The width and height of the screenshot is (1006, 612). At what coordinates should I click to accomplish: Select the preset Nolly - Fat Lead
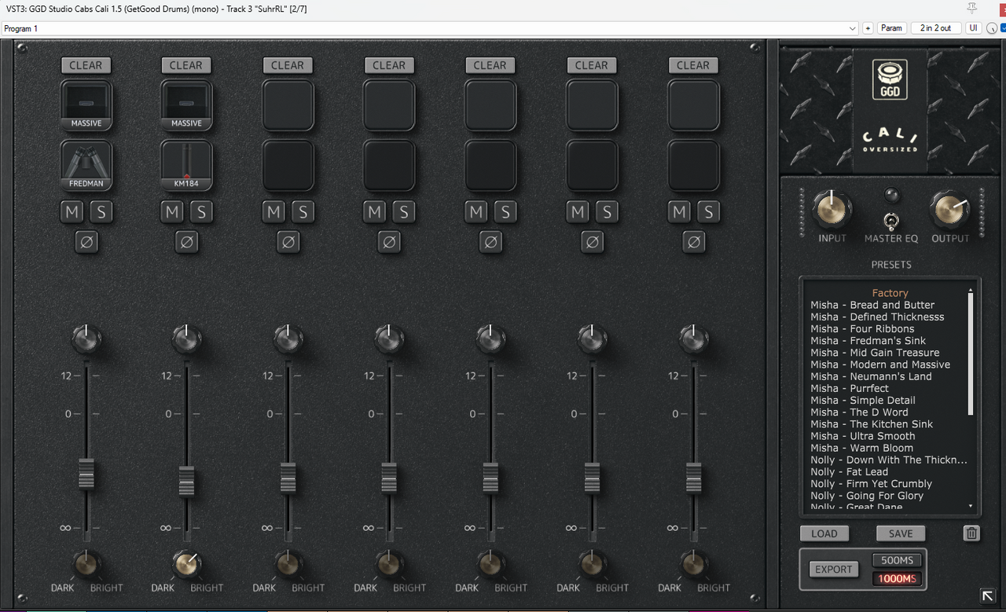[849, 472]
